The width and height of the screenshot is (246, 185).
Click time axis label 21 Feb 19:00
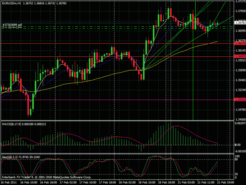click(x=226, y=183)
